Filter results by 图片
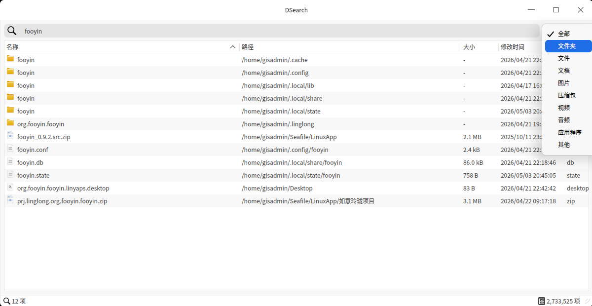592x306 pixels. pyautogui.click(x=568, y=83)
